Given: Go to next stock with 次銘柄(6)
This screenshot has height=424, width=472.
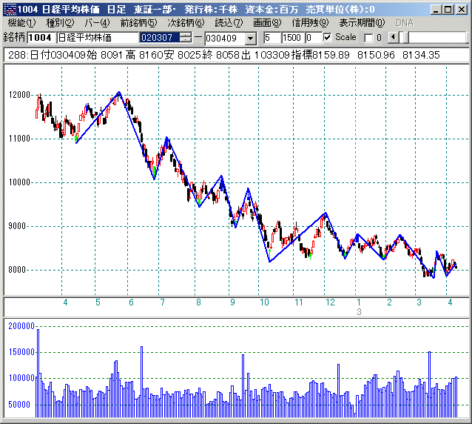Looking at the screenshot, I should tap(184, 23).
